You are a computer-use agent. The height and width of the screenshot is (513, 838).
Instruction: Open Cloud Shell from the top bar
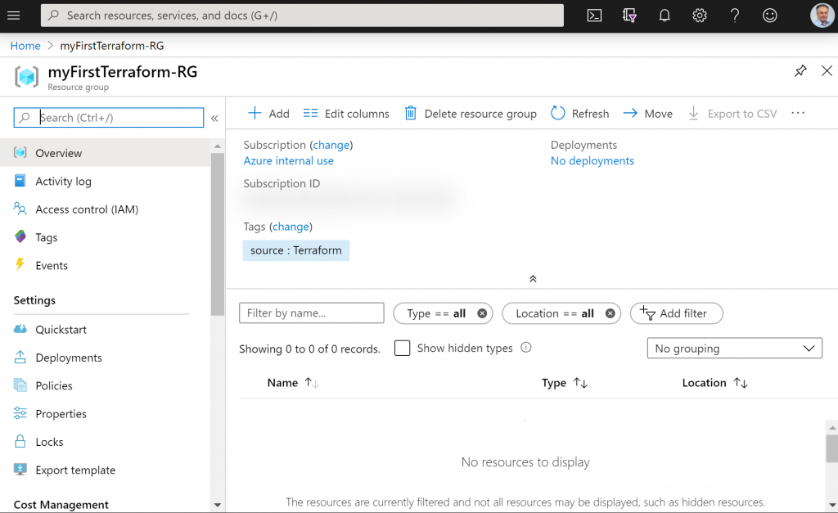pyautogui.click(x=595, y=16)
